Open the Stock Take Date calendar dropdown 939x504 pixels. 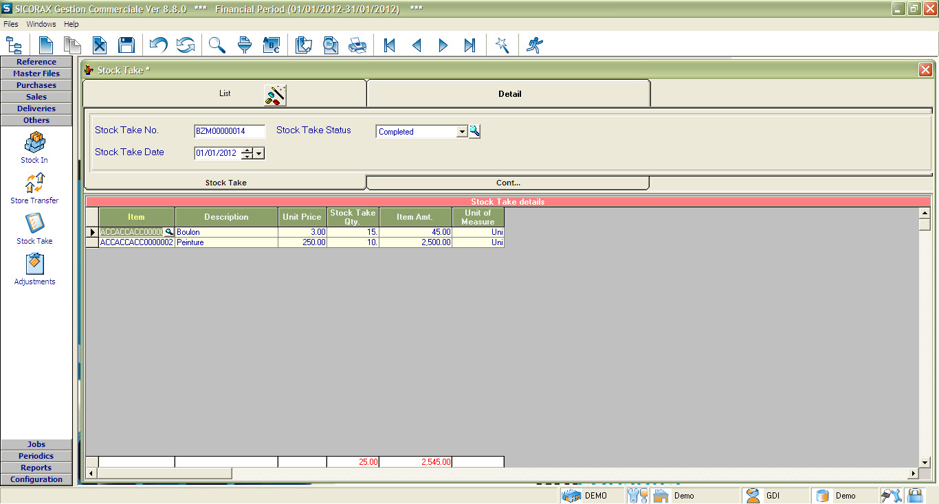pos(259,153)
